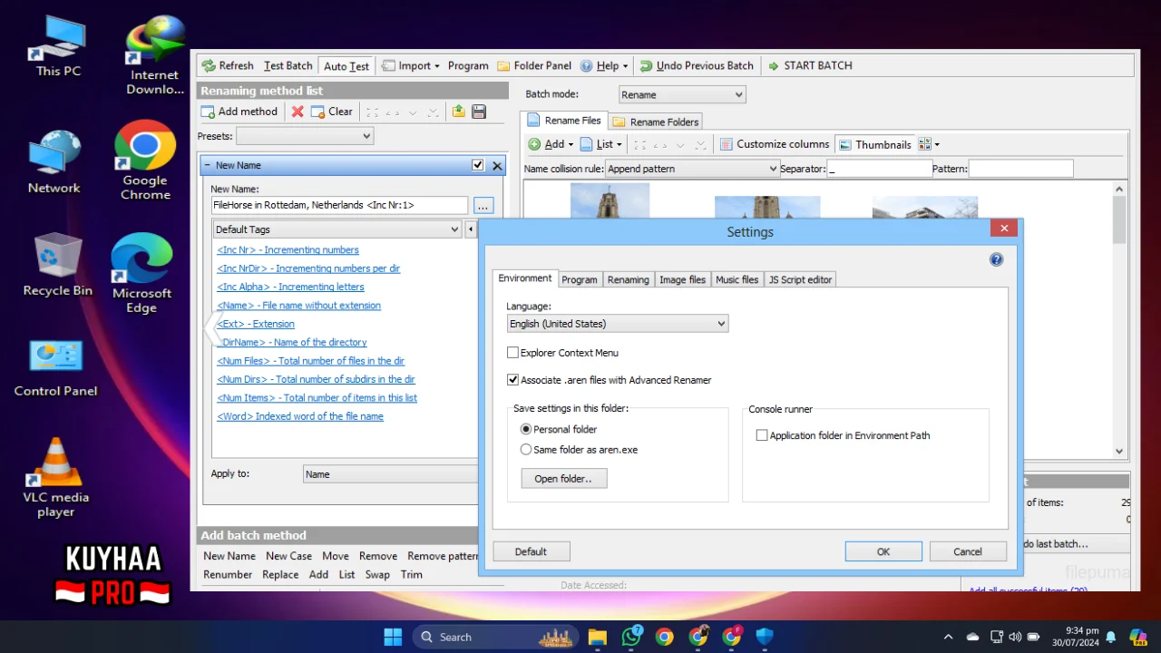
Task: Open the Presets dropdown
Action: tap(305, 136)
